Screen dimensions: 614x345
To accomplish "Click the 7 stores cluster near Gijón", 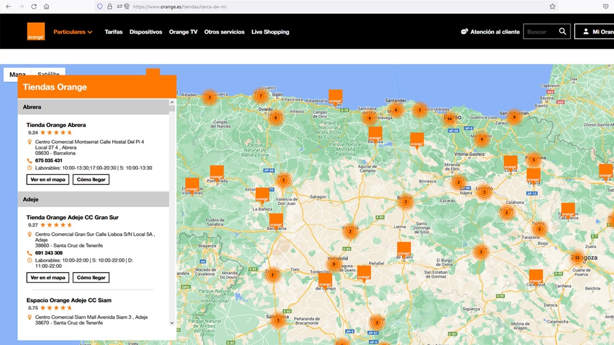I will click(261, 96).
